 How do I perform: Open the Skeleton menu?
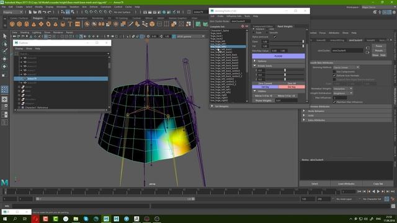pos(74,7)
